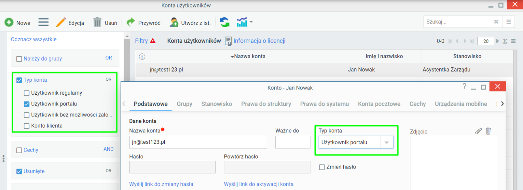Click the Filtry link
The height and width of the screenshot is (190, 523).
point(141,41)
